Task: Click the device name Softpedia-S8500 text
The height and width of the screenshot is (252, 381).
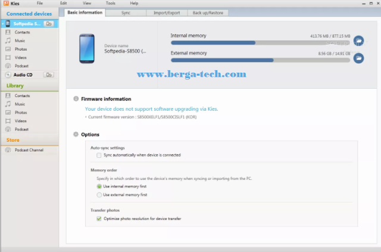Action: [125, 51]
